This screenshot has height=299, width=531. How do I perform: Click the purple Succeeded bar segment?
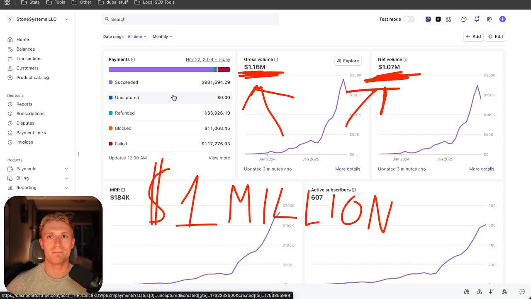[160, 70]
